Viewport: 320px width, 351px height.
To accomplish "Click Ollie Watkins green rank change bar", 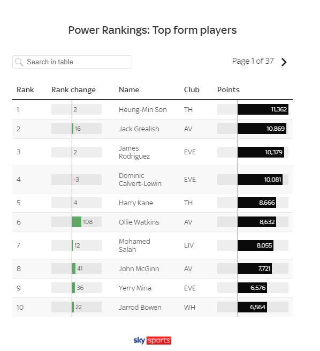I will coord(77,222).
